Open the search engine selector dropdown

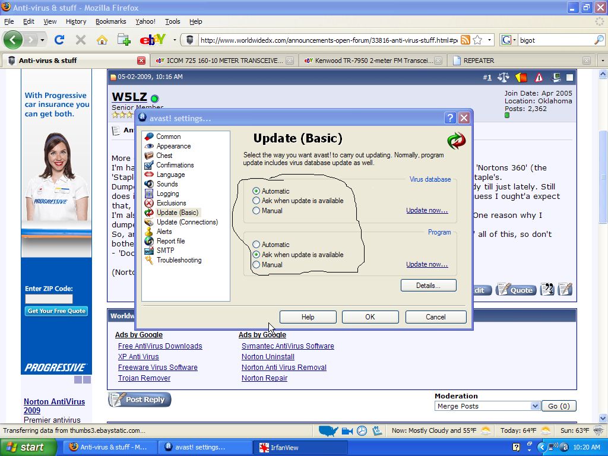[510, 40]
